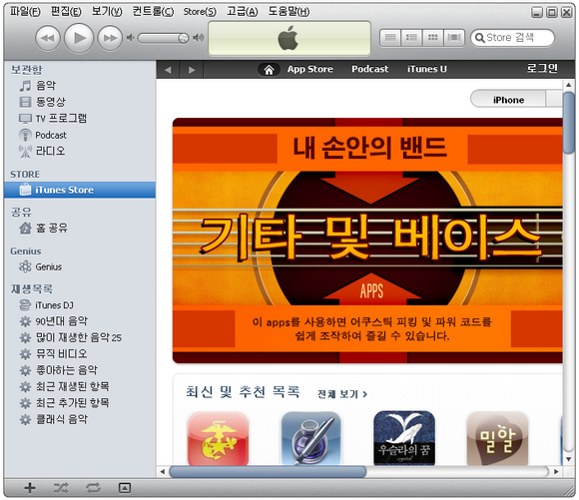
Task: Go to the store home page
Action: click(x=269, y=70)
